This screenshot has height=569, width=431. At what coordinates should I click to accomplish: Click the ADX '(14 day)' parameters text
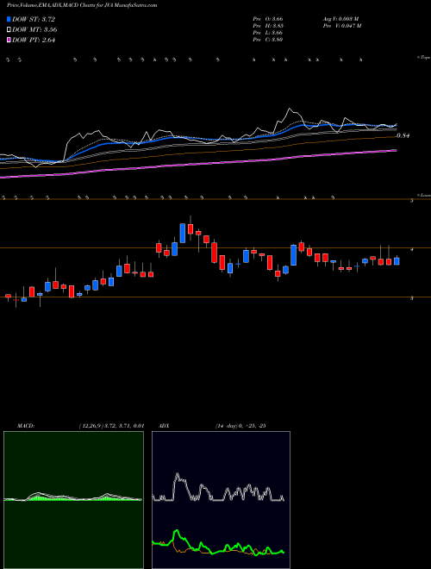pos(227,426)
